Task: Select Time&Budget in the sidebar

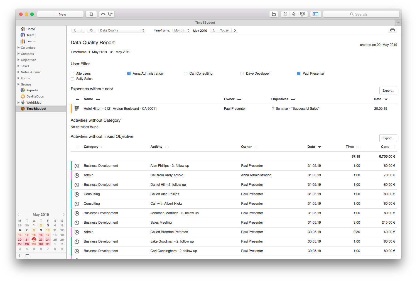Action: 41,109
